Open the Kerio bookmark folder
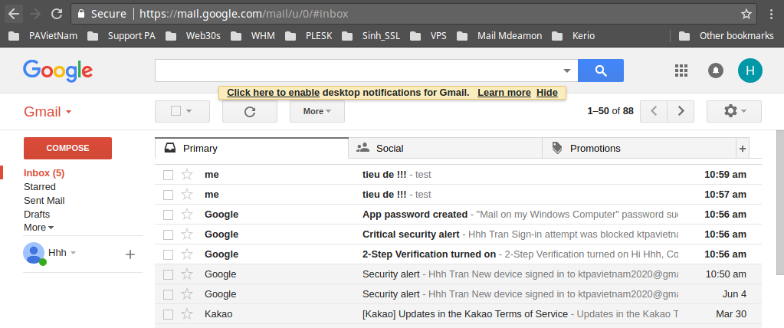Screen dimensions: 784x328 pyautogui.click(x=573, y=36)
